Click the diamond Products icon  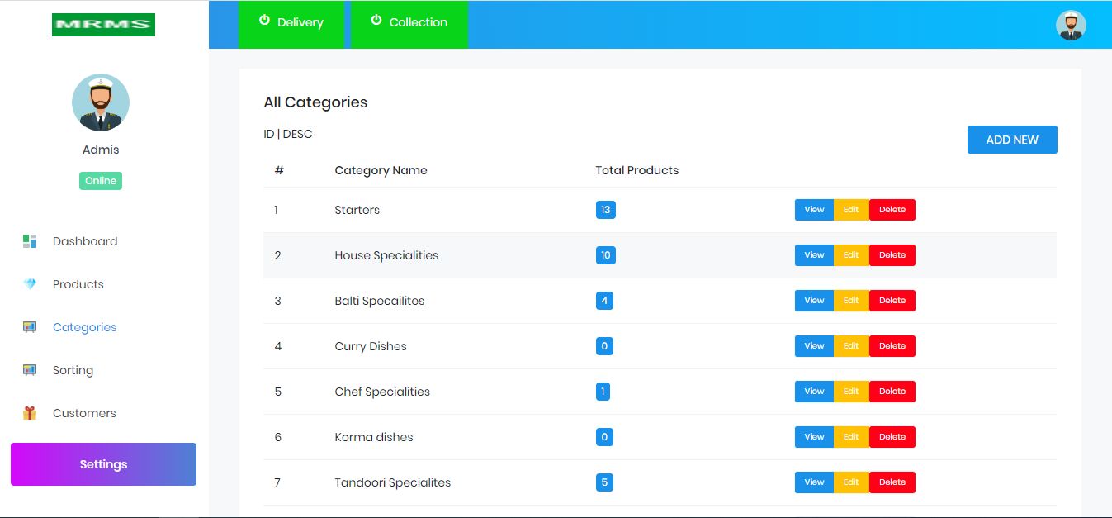[x=30, y=284]
